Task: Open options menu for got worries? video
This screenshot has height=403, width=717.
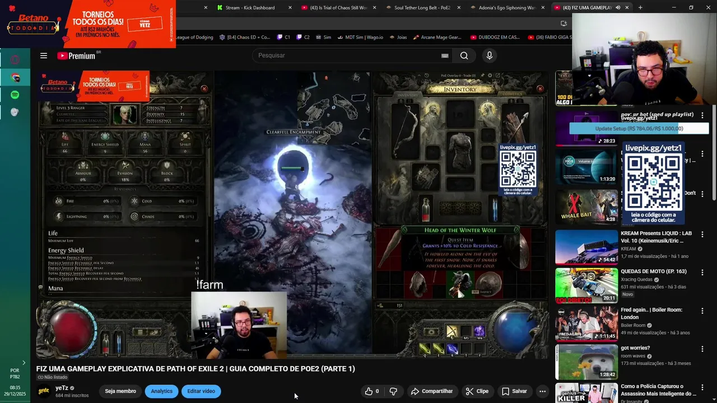Action: tap(702, 348)
